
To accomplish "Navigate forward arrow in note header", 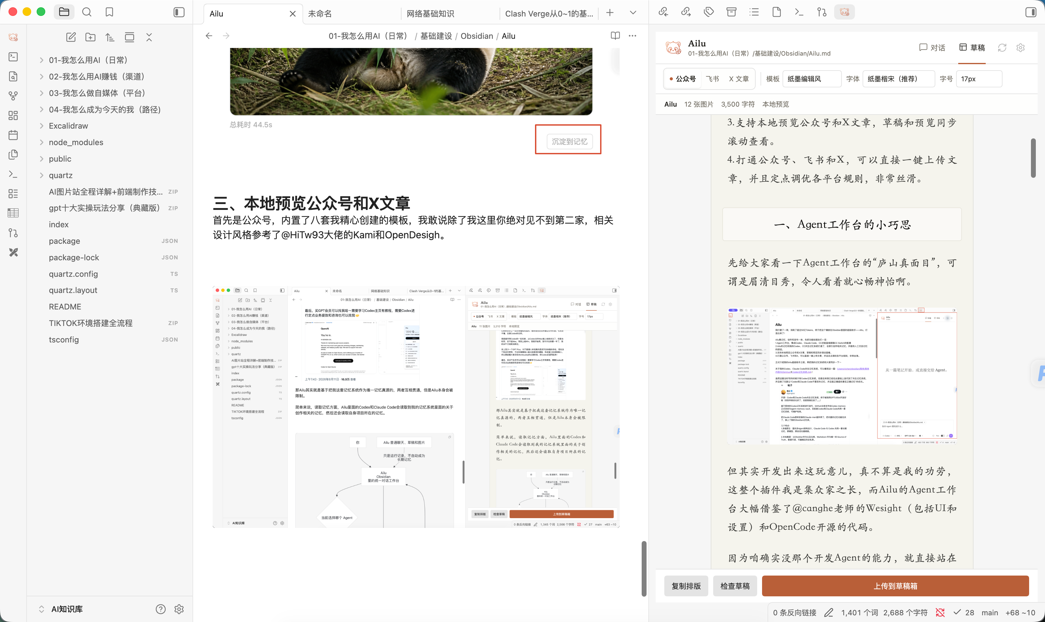I will (x=226, y=36).
